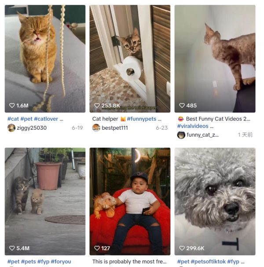
Task: Click the heart icon showing 299.6K likes
Action: (182, 248)
